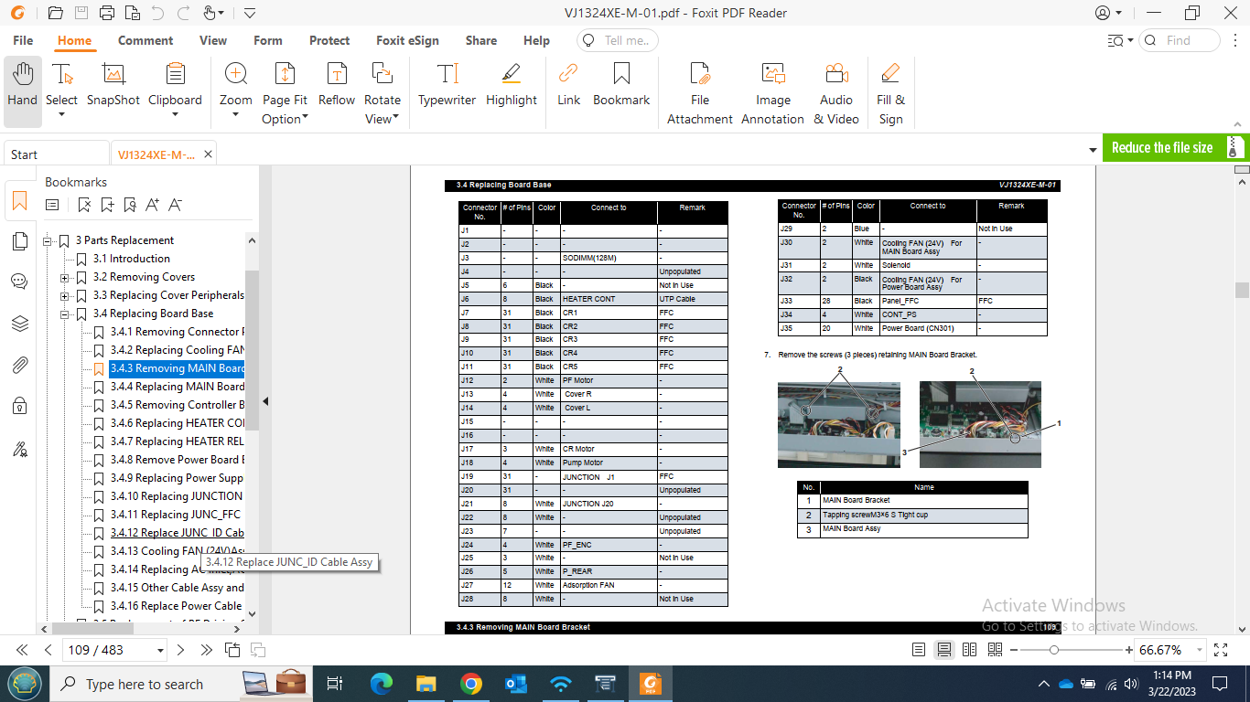Close the VJ1324XE-M document tab
Image resolution: width=1250 pixels, height=702 pixels.
(x=208, y=154)
